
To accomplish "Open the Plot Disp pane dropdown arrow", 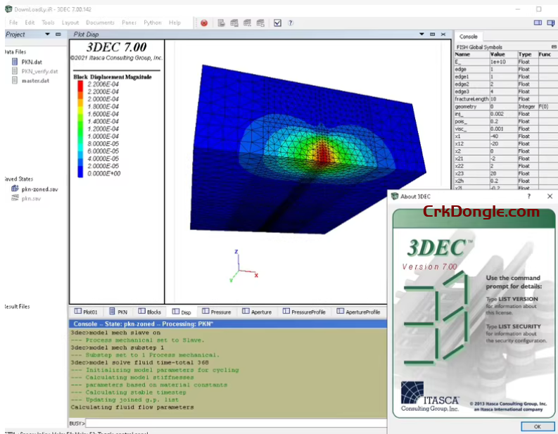I will (422, 34).
